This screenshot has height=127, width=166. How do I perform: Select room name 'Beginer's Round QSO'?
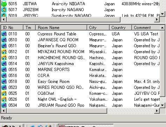point(57,46)
